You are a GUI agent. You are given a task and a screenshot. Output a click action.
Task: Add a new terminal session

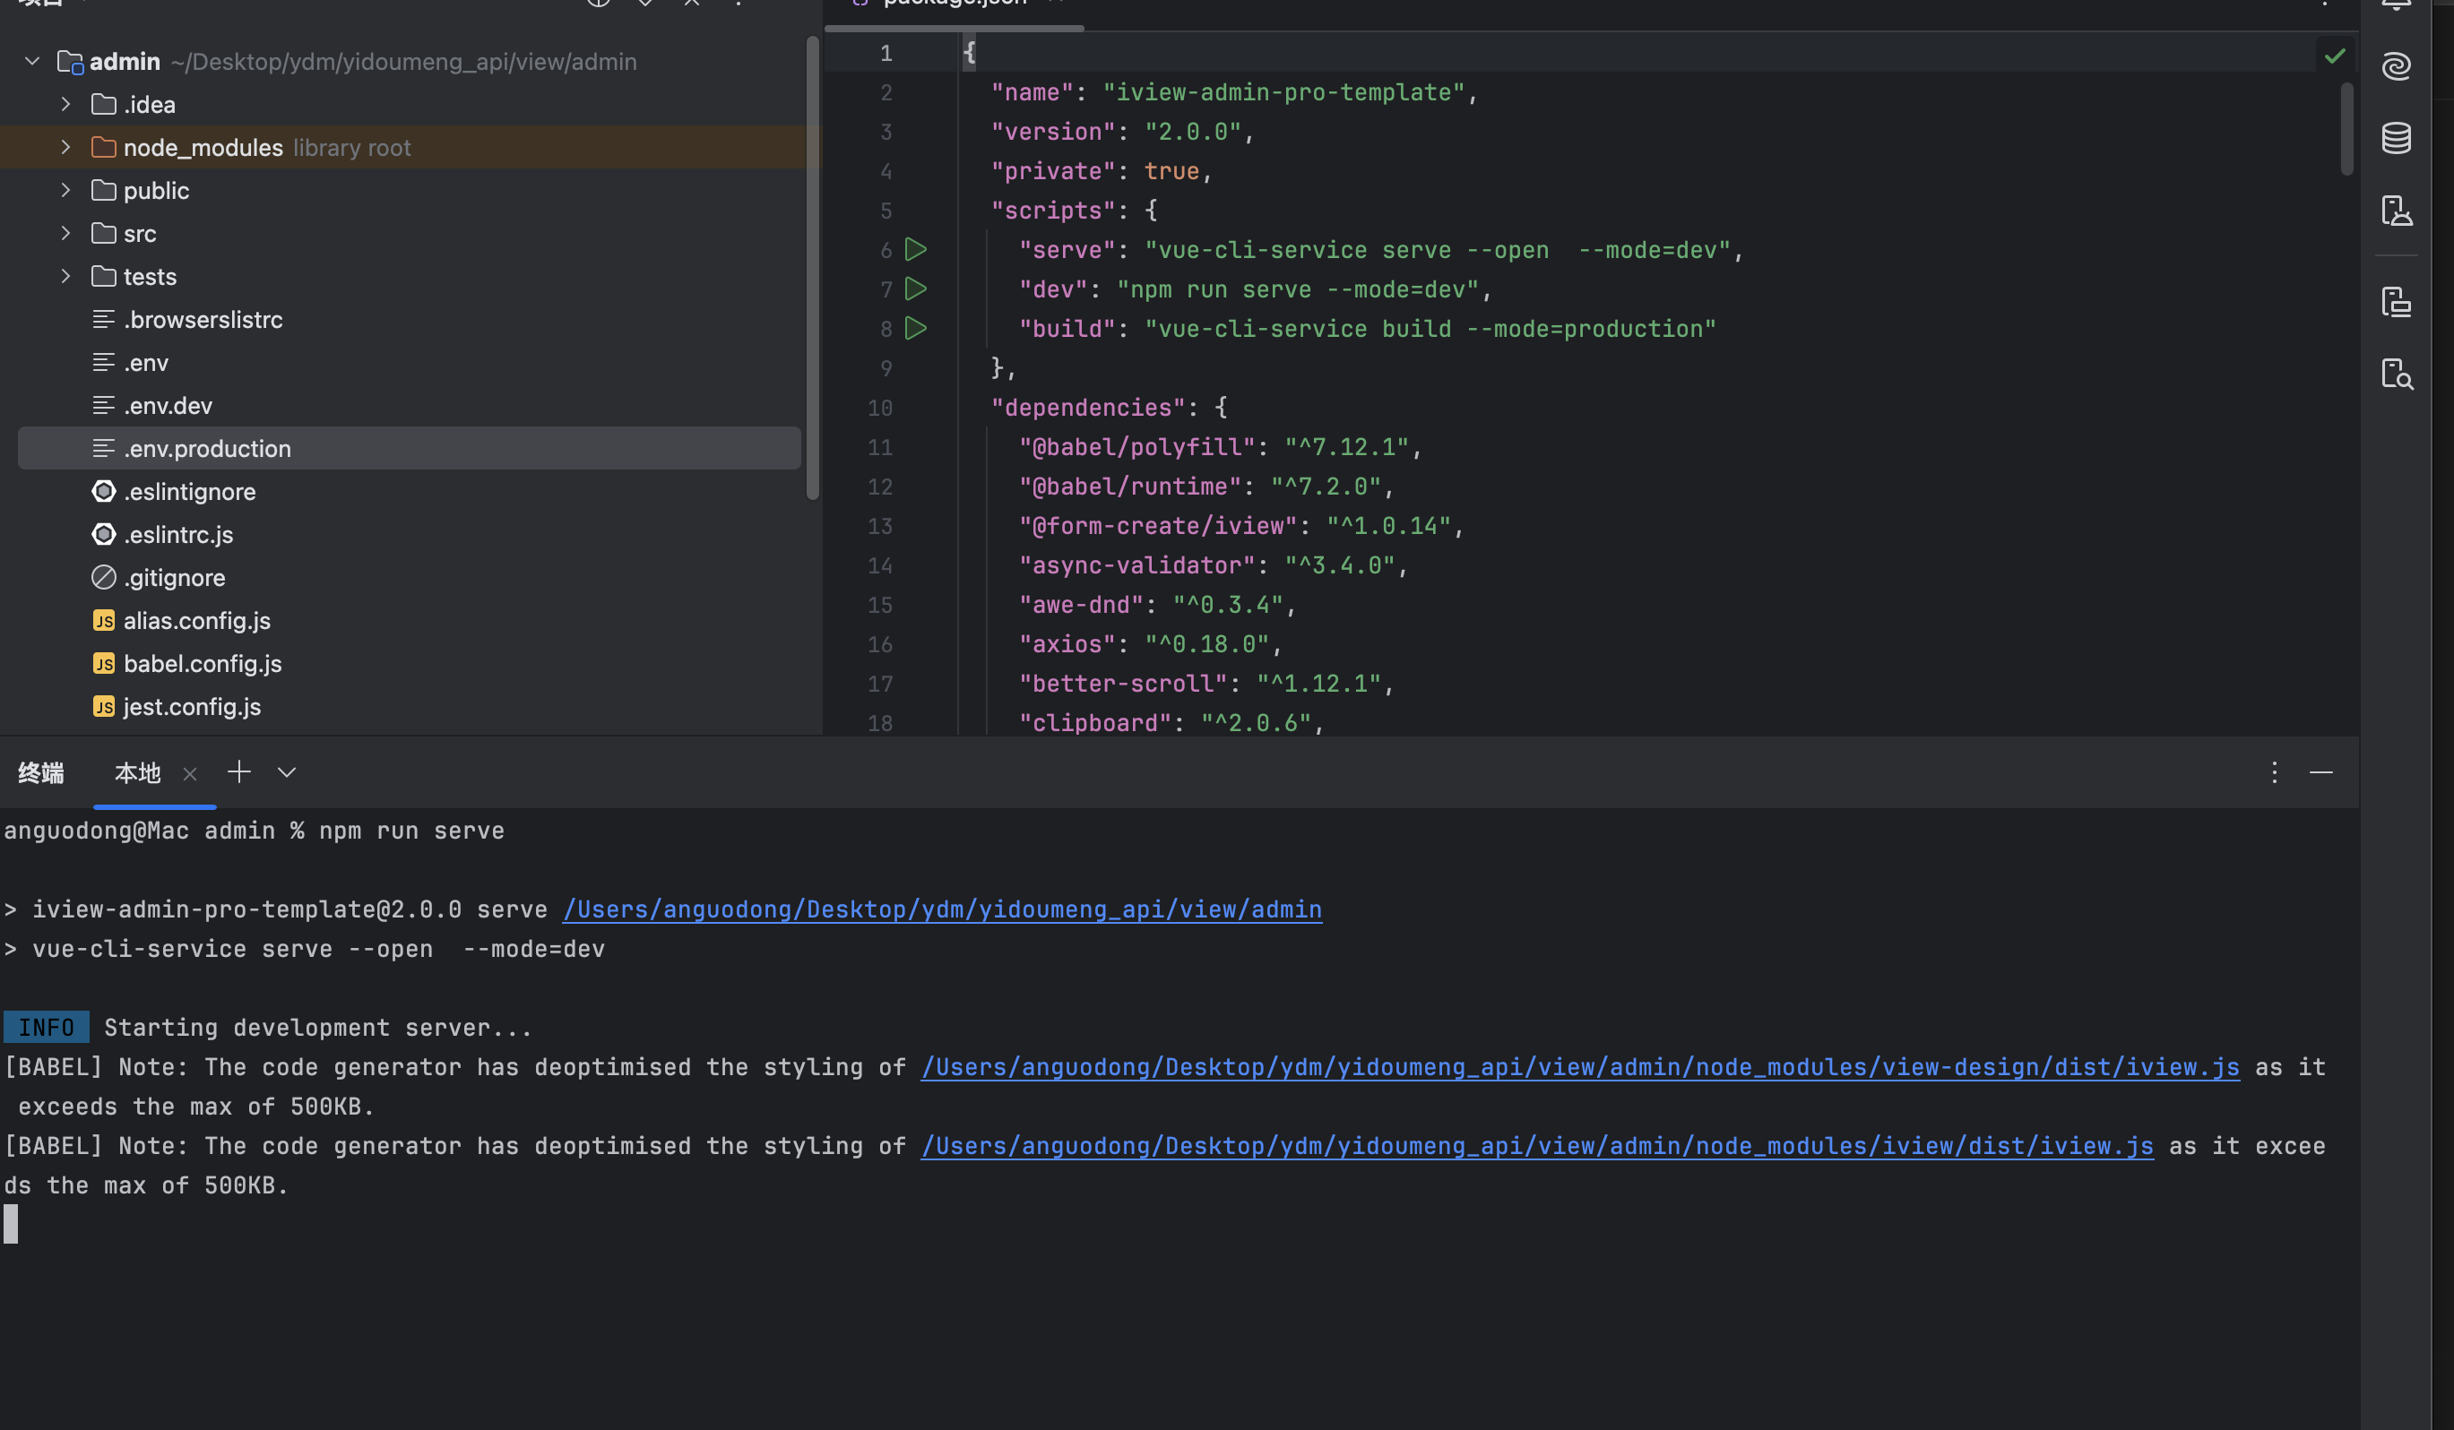click(x=238, y=772)
